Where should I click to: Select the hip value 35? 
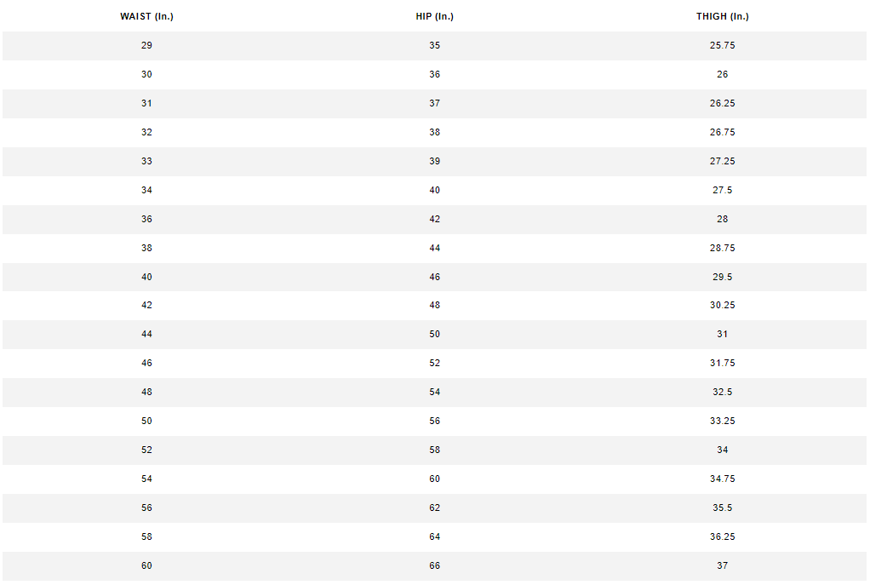[x=434, y=45]
